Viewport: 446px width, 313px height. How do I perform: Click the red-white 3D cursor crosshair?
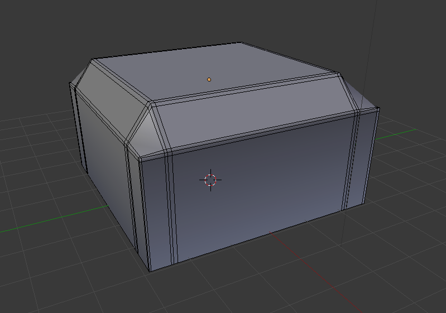[x=210, y=180]
